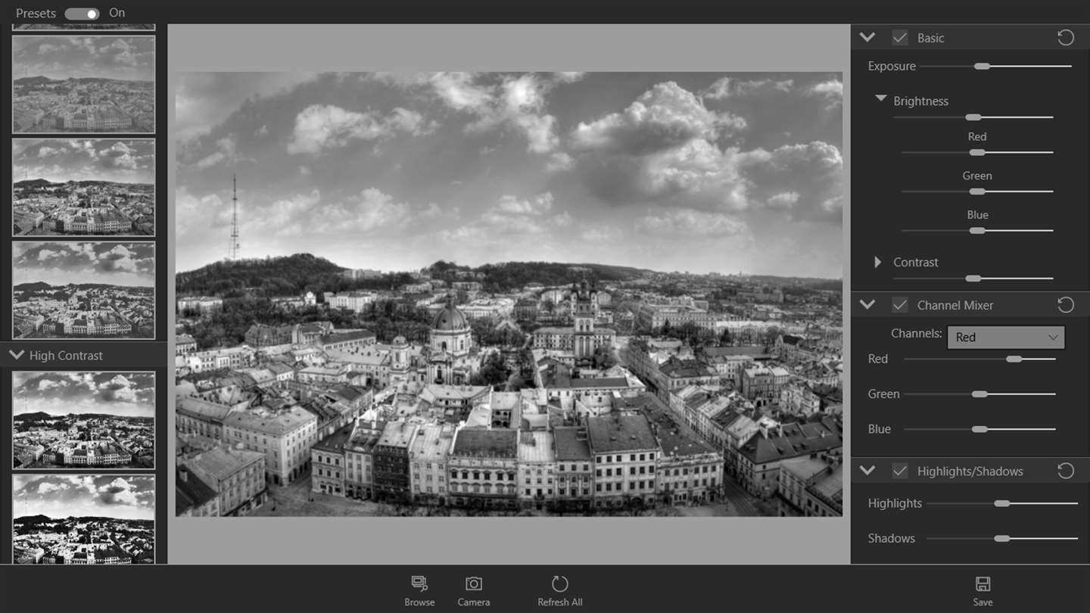This screenshot has width=1090, height=613.
Task: Uncheck the Basic section checkbox
Action: pyautogui.click(x=900, y=38)
